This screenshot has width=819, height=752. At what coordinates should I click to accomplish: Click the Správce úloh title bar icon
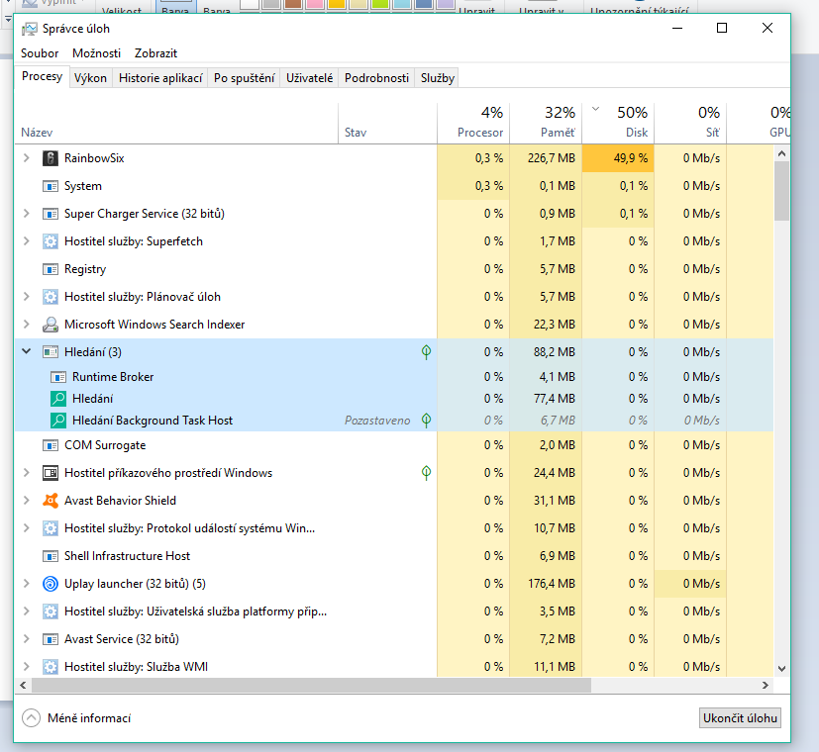(x=30, y=29)
